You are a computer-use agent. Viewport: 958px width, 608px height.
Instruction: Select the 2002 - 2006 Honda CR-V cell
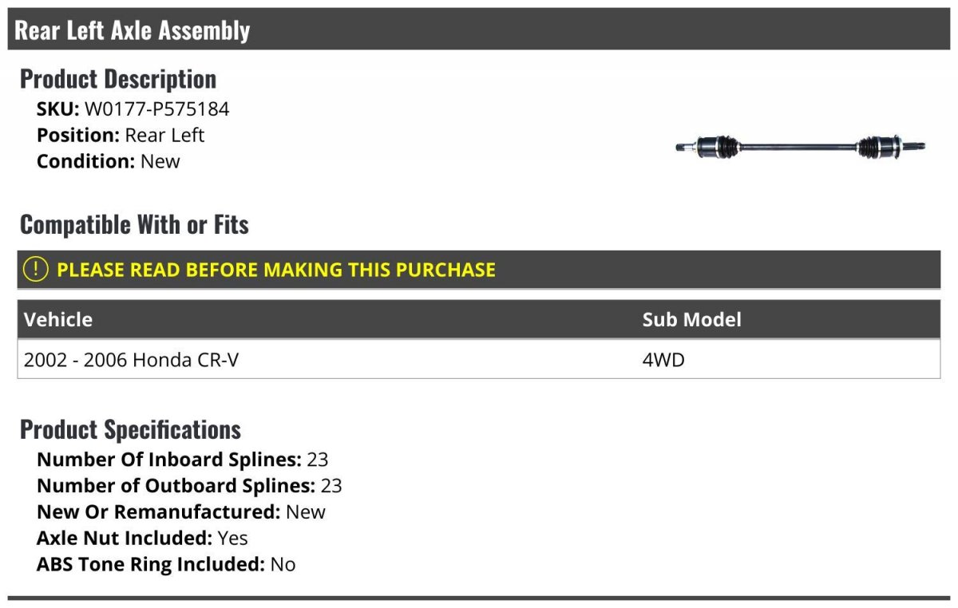coord(132,361)
